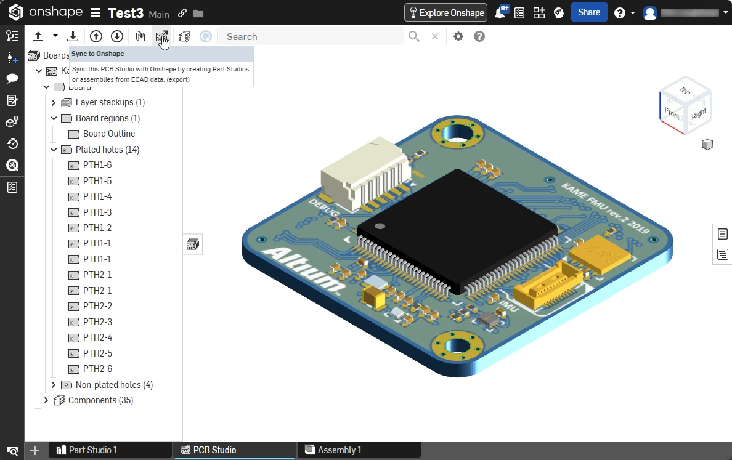732x460 pixels.
Task: Click the Sync from Onshape icon
Action: (140, 36)
